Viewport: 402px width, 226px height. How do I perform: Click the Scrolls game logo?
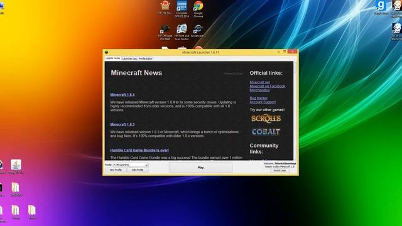point(266,119)
